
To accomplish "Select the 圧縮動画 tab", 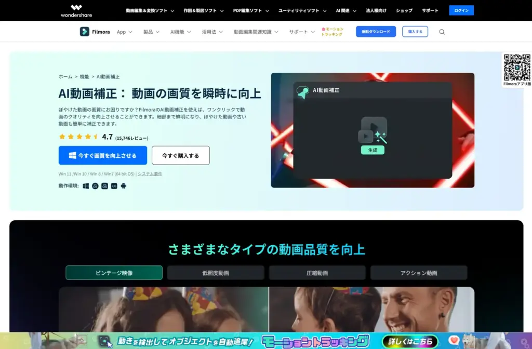I will click(317, 273).
